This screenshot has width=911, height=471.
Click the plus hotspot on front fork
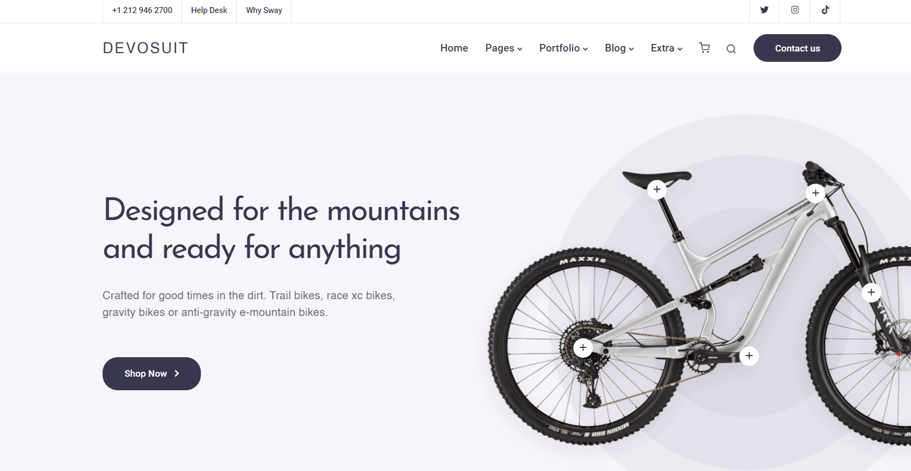click(871, 292)
